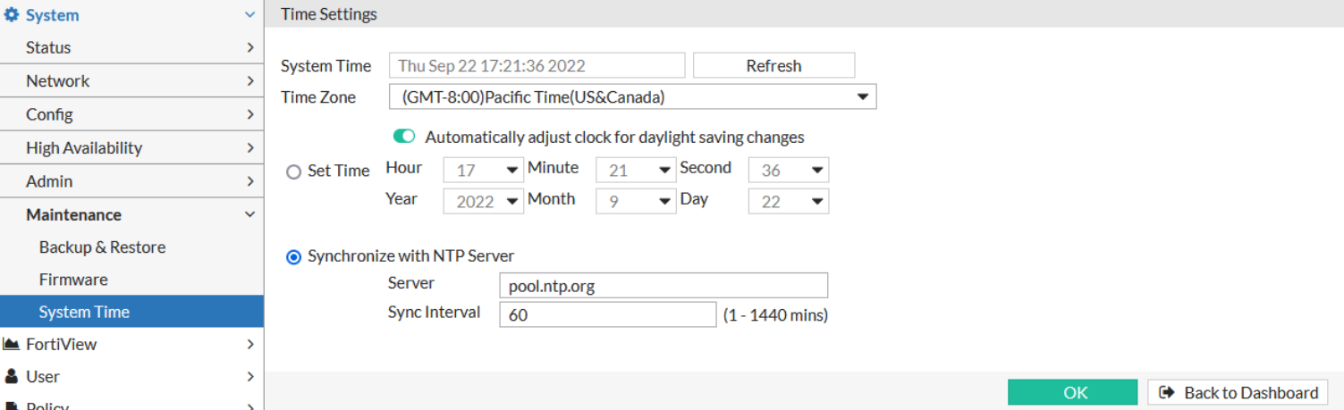Viewport: 1344px width, 410px height.
Task: Open the Hour dropdown
Action: 484,171
